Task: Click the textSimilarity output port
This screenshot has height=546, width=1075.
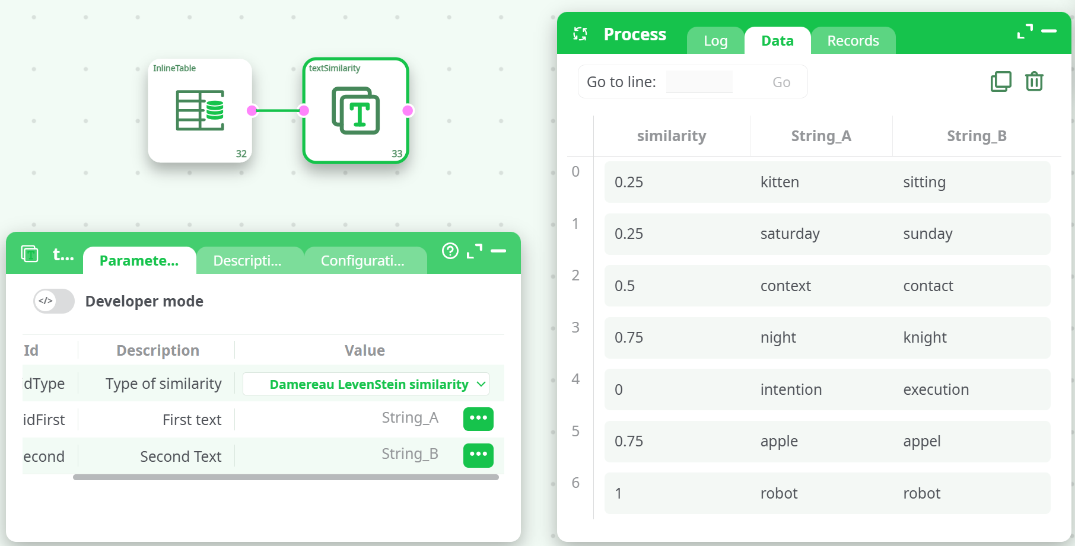Action: pyautogui.click(x=408, y=110)
